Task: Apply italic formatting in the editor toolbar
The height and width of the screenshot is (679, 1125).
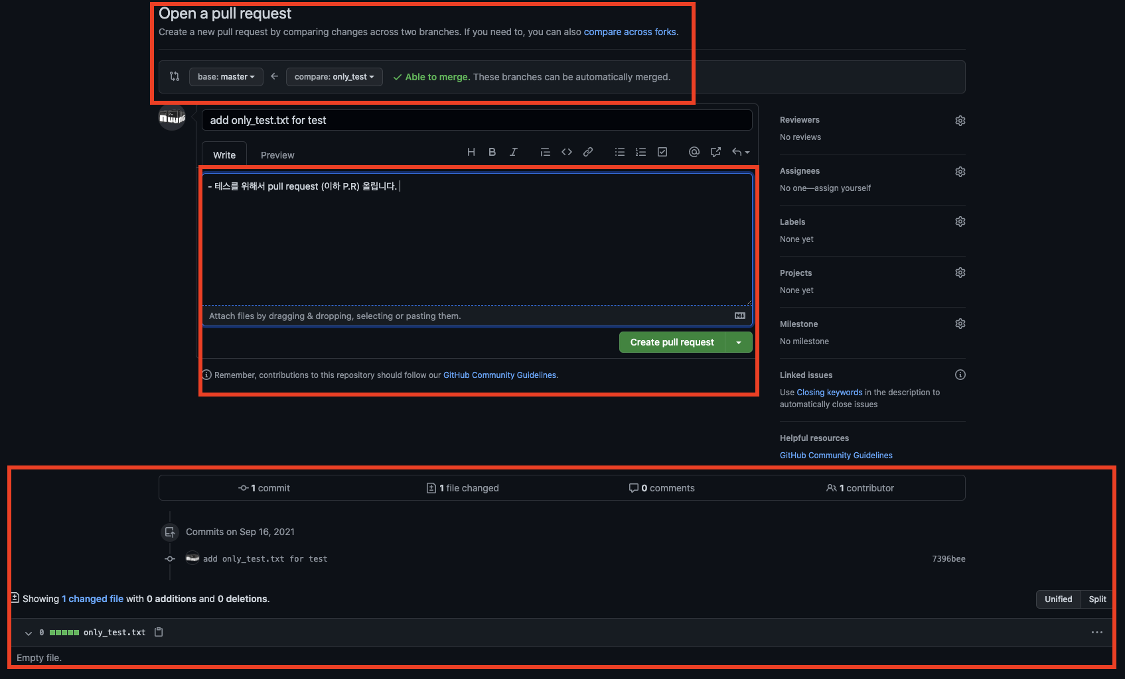Action: [514, 152]
